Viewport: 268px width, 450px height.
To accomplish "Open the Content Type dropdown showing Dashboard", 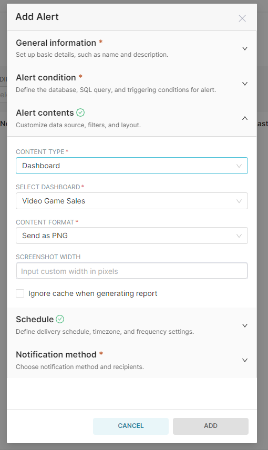I will point(132,166).
